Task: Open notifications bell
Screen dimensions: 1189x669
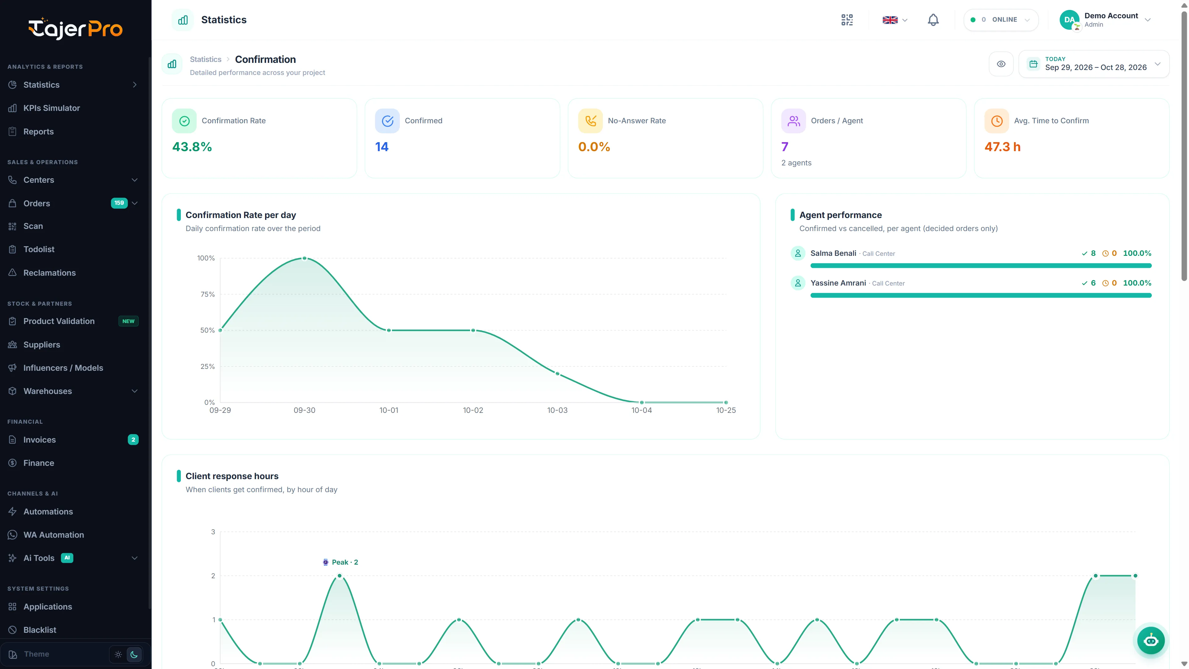Action: [933, 20]
